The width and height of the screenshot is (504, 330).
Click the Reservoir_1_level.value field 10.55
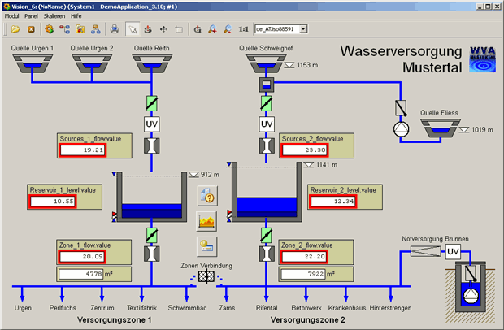(53, 202)
